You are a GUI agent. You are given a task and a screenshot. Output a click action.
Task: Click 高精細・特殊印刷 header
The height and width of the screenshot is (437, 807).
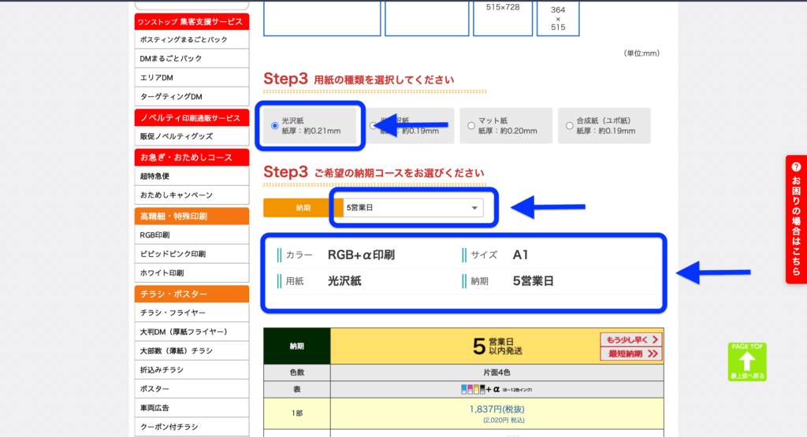pyautogui.click(x=192, y=217)
